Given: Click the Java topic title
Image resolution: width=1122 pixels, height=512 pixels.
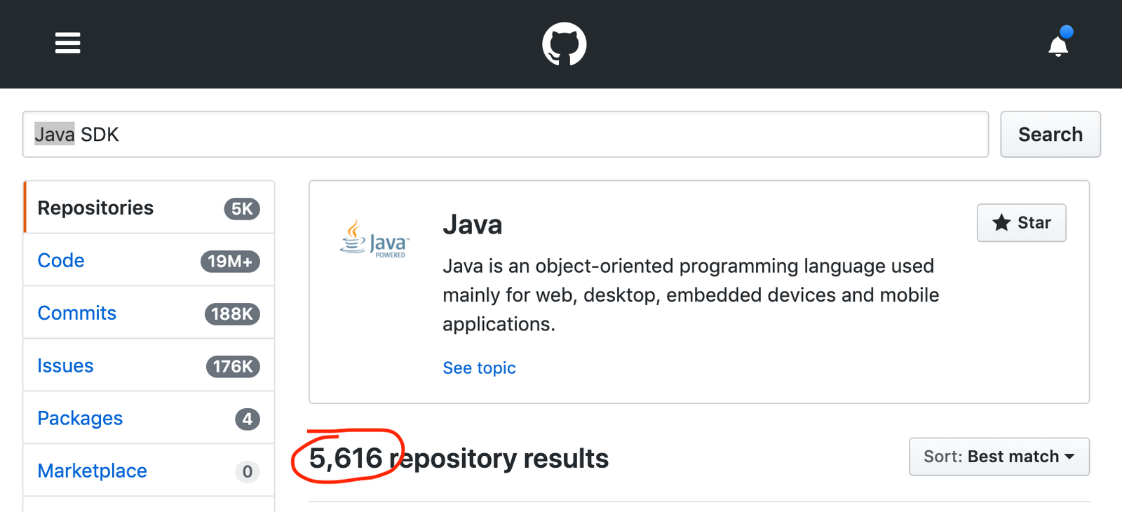Looking at the screenshot, I should click(x=472, y=225).
